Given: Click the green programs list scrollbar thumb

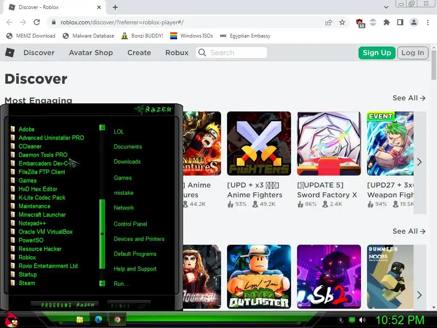Looking at the screenshot, I should [102, 234].
